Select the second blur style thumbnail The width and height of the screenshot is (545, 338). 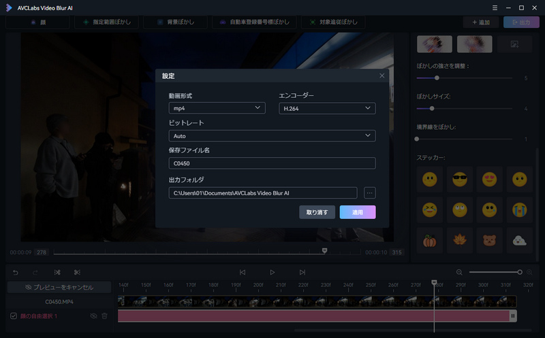(474, 44)
